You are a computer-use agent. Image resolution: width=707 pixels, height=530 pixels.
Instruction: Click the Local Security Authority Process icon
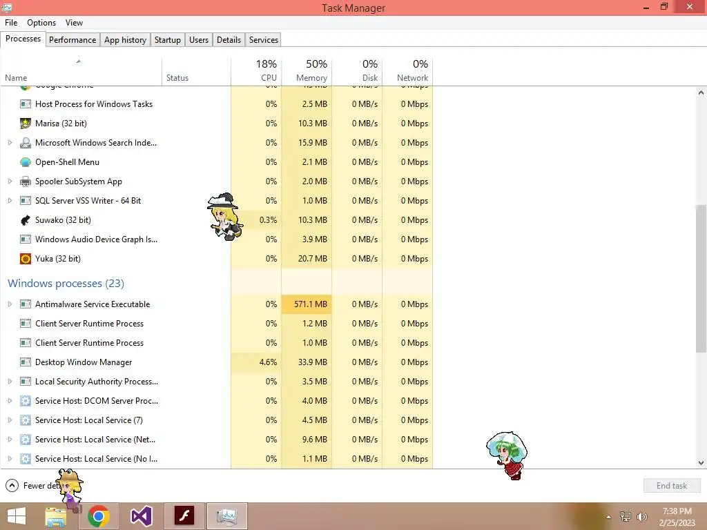pos(26,381)
